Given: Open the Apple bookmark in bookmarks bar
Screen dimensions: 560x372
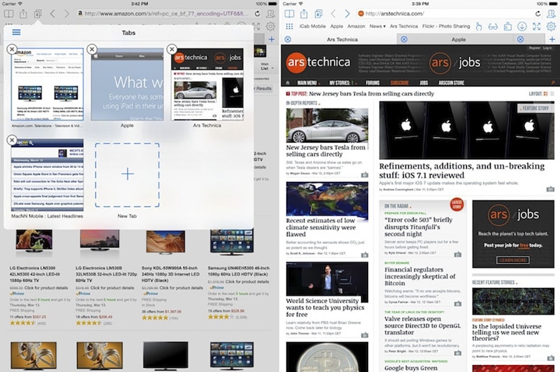Looking at the screenshot, I should [x=337, y=26].
